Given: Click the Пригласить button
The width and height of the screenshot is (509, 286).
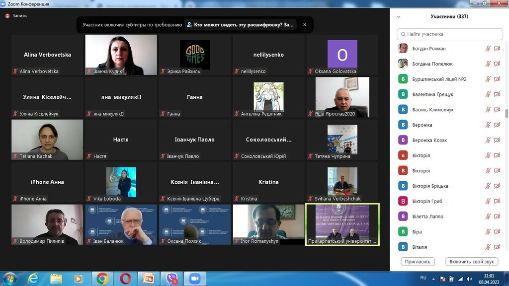Looking at the screenshot, I should point(418,262).
